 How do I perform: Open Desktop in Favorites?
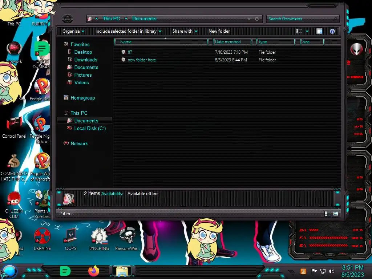(83, 52)
